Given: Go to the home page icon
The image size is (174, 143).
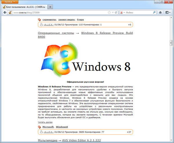Looking at the screenshot, I should [x=160, y=12].
